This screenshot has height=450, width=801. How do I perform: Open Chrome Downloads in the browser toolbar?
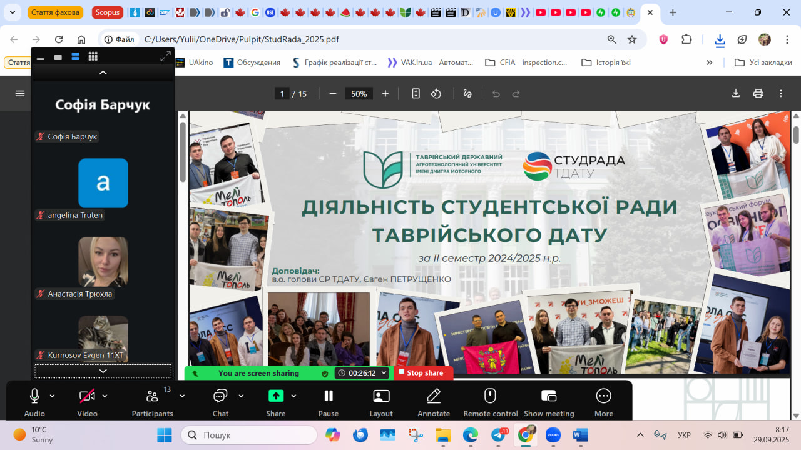(x=720, y=40)
